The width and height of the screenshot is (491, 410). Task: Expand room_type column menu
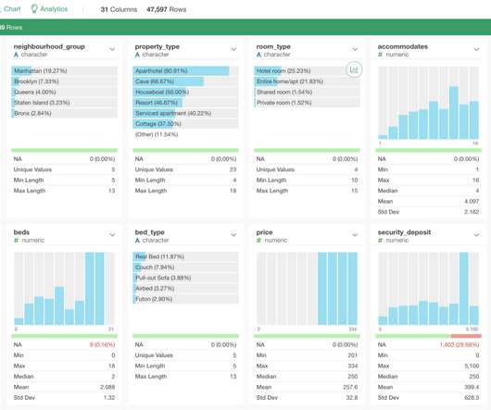point(355,49)
